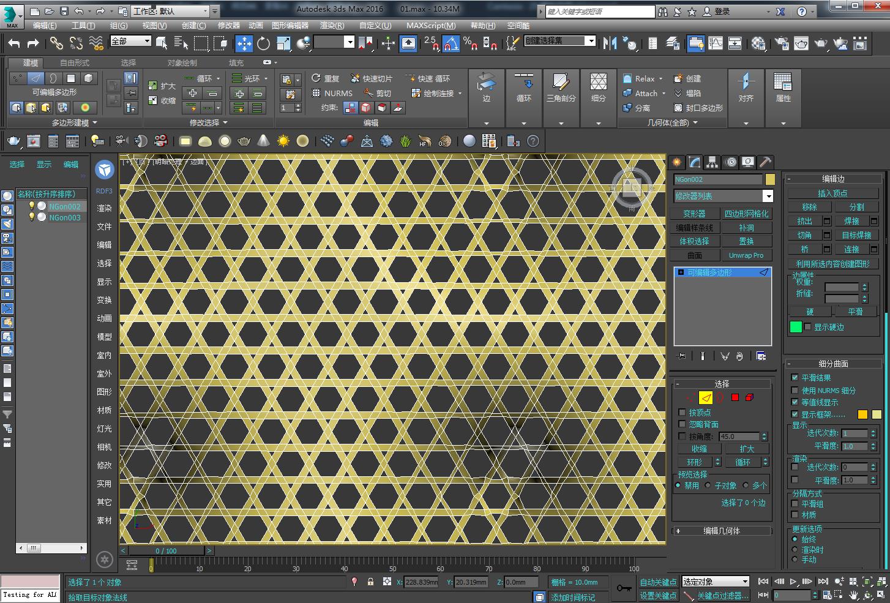The height and width of the screenshot is (603, 890).
Task: Open the Rendering menu 渲染(R)
Action: (x=332, y=26)
